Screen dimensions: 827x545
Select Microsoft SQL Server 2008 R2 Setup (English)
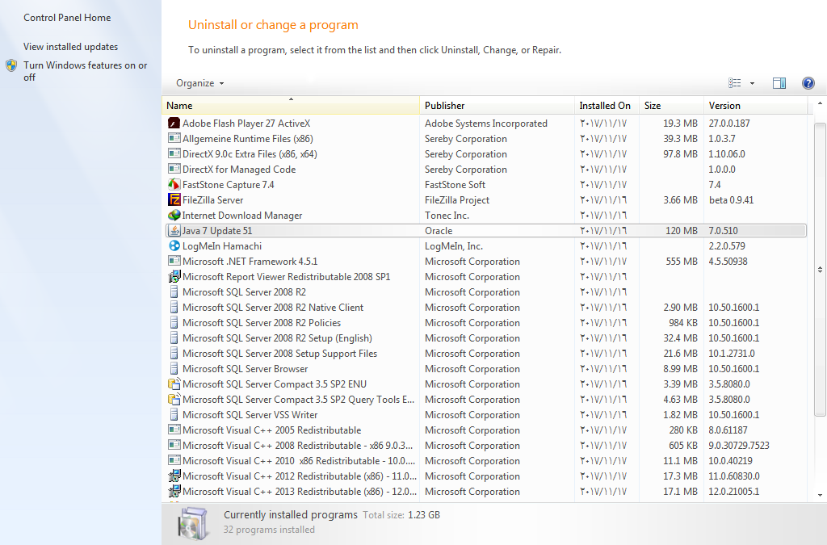coord(486,337)
